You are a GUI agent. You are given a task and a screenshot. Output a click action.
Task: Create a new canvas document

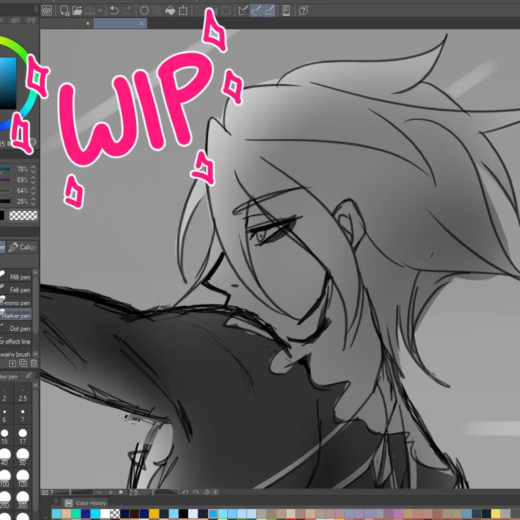tap(64, 10)
